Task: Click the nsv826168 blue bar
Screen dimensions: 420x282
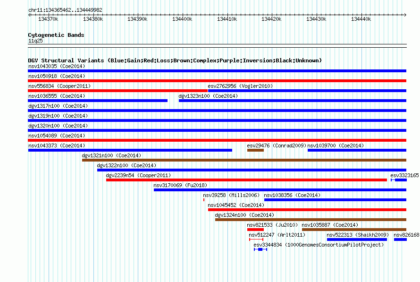Action: [x=401, y=239]
